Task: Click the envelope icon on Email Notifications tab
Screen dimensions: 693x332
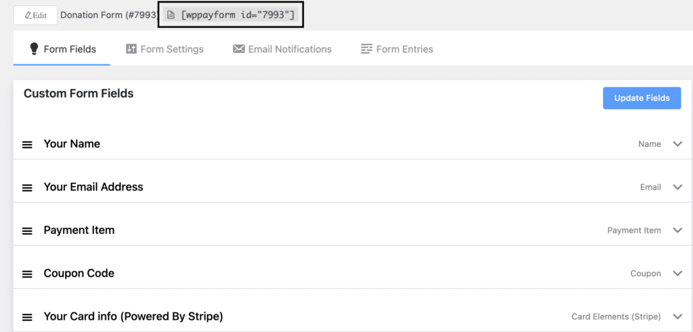Action: 239,49
